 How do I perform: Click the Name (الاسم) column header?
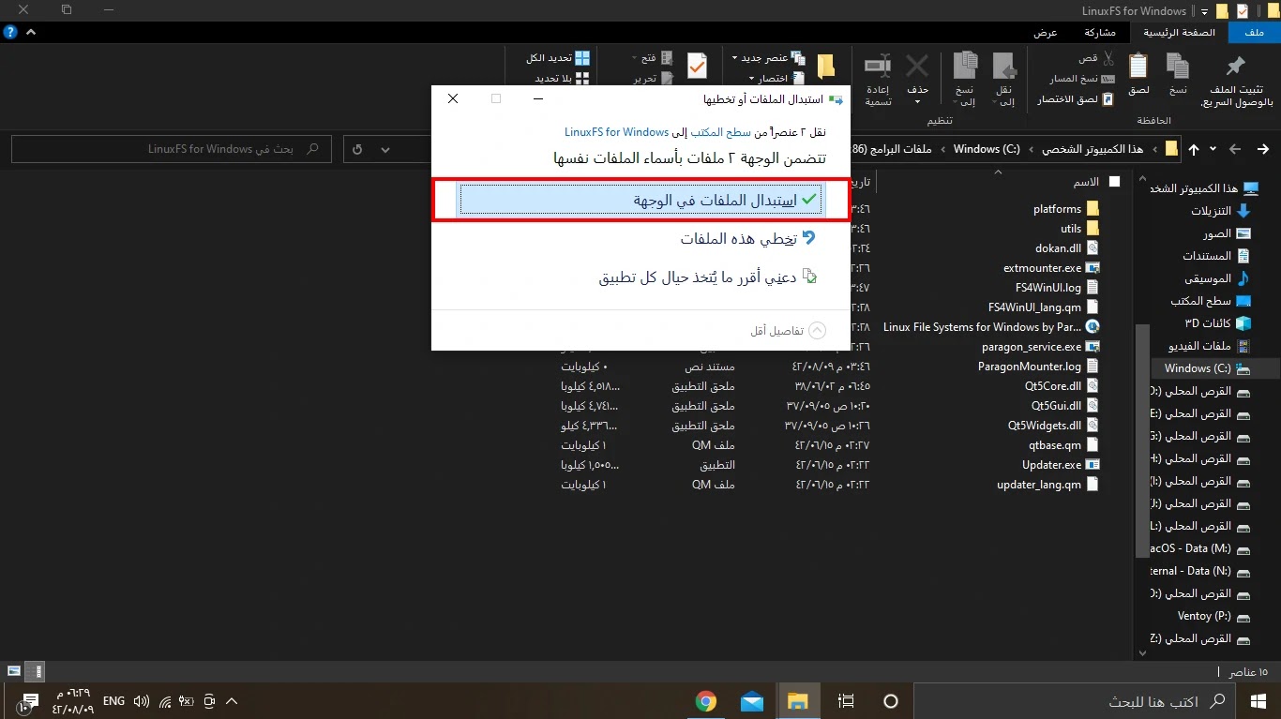point(1086,182)
